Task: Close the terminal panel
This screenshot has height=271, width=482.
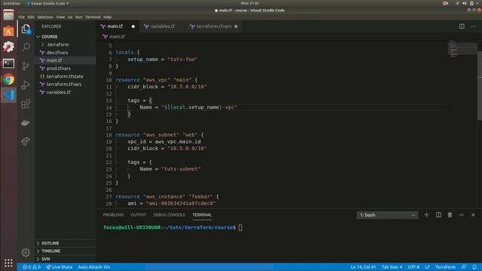Action: [473, 215]
